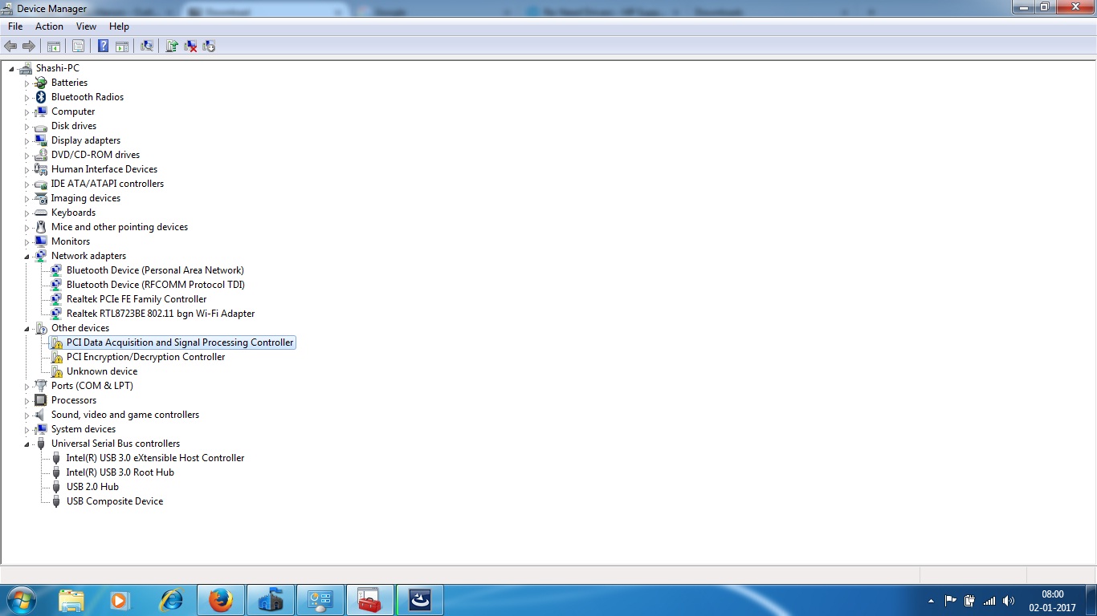Open the View menu

pyautogui.click(x=86, y=26)
